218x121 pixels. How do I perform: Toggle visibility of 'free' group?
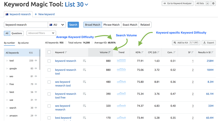point(36,84)
